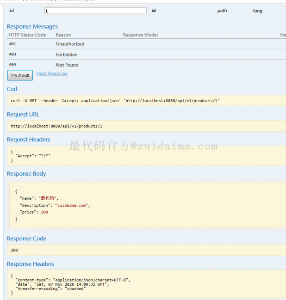Click the content-type line in Response Headers
The height and width of the screenshot is (300, 286).
[73, 280]
